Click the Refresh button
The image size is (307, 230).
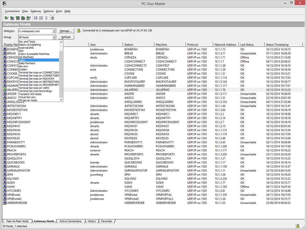66,37
